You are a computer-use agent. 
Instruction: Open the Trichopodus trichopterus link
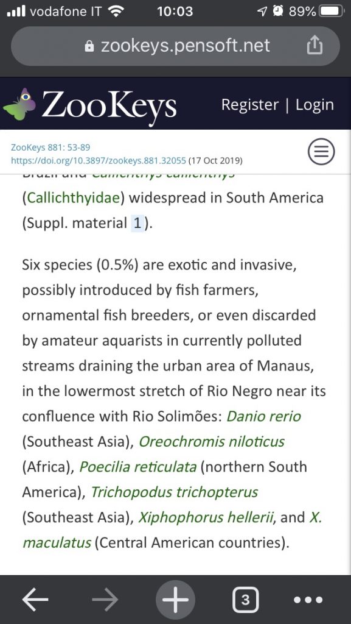tap(175, 492)
